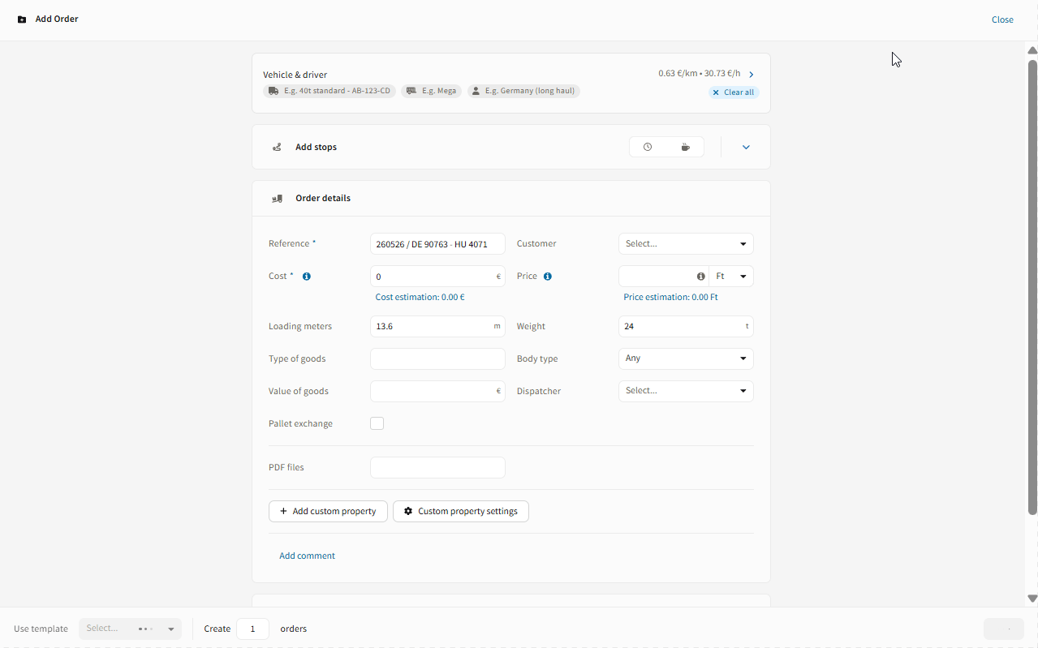This screenshot has height=648, width=1038.
Task: Open vehicle cost details chevron
Action: click(x=752, y=75)
